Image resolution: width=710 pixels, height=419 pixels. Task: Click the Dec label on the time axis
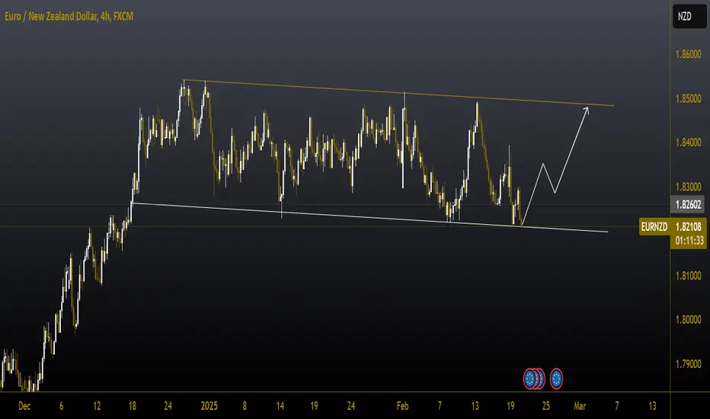click(x=24, y=406)
